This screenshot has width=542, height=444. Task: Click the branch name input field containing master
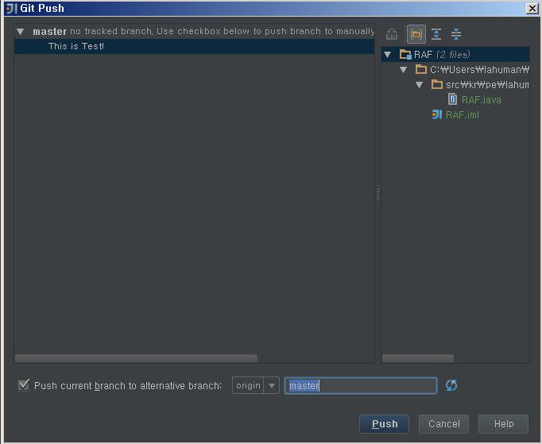[361, 385]
